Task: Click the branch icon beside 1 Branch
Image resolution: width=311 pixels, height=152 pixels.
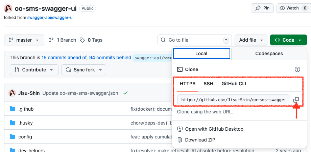Action: pyautogui.click(x=51, y=40)
